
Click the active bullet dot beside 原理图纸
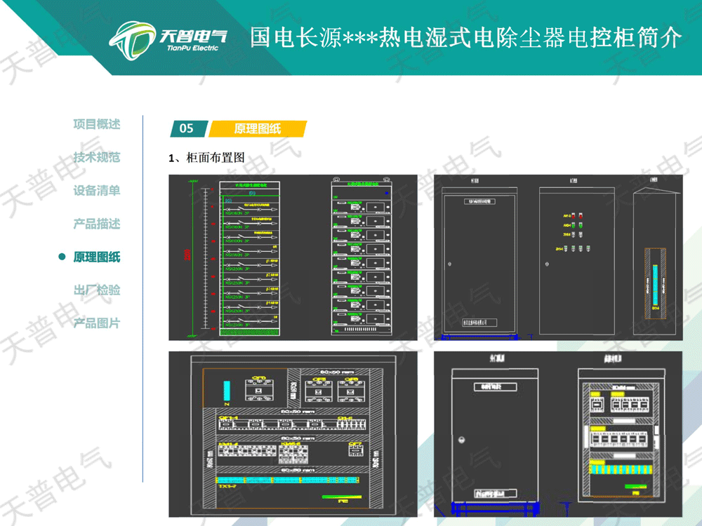tap(62, 257)
